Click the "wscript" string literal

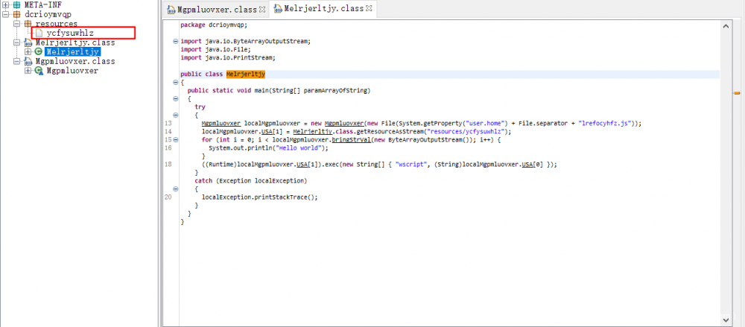pos(411,165)
